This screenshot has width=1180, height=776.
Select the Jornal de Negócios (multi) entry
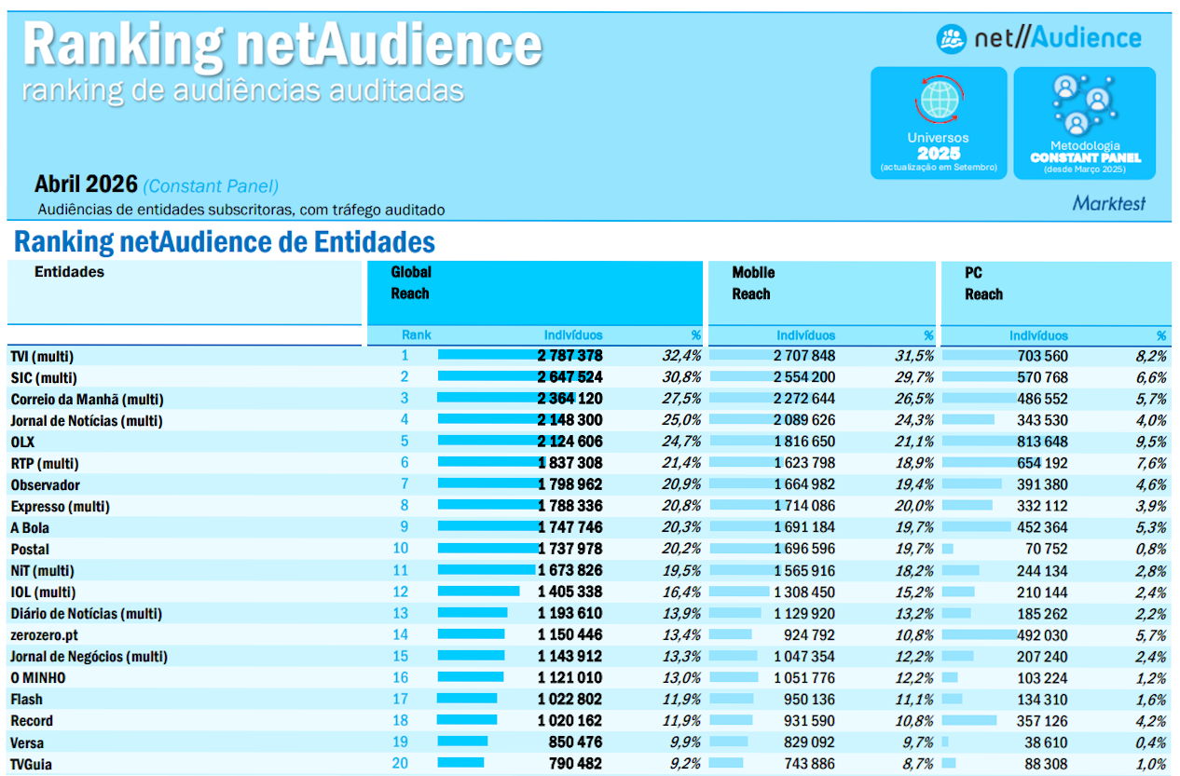pos(89,657)
